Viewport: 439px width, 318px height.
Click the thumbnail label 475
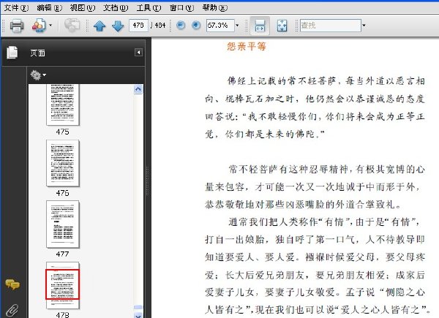[62, 132]
